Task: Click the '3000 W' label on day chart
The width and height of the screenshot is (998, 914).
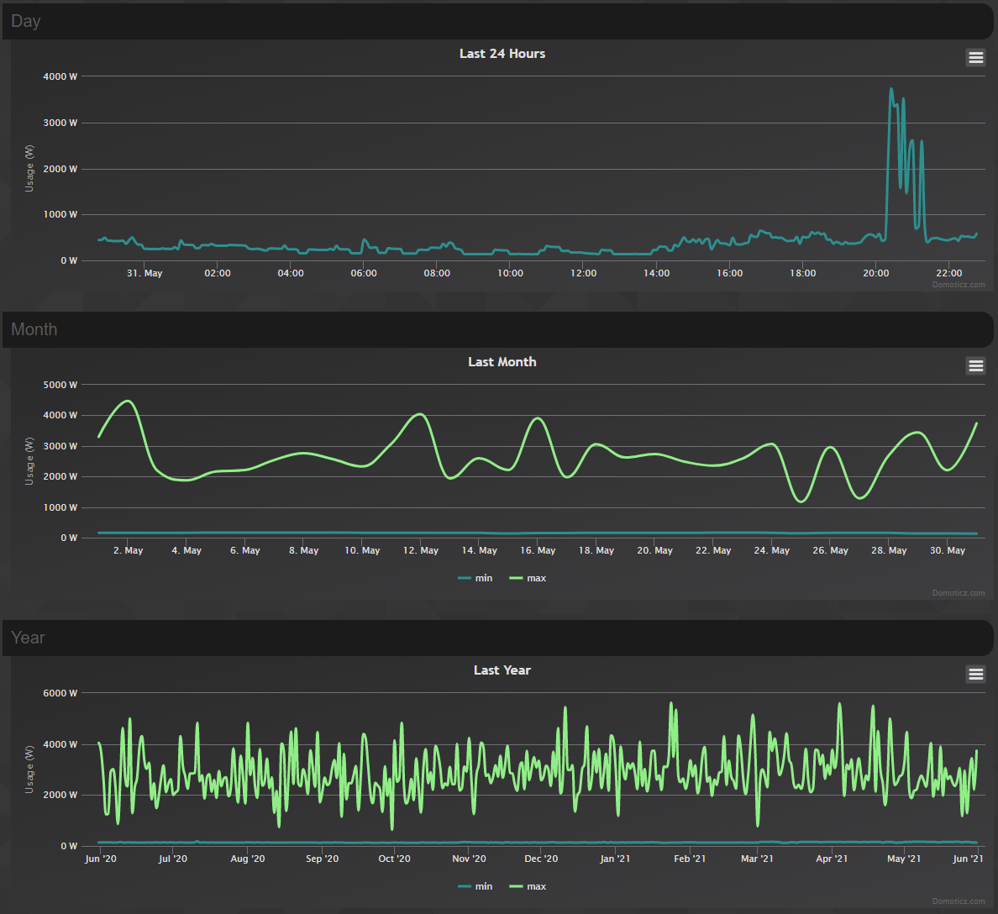Action: pyautogui.click(x=60, y=123)
